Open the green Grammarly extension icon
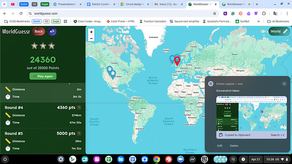Screen dimensions: 292x164 (233, 14)
